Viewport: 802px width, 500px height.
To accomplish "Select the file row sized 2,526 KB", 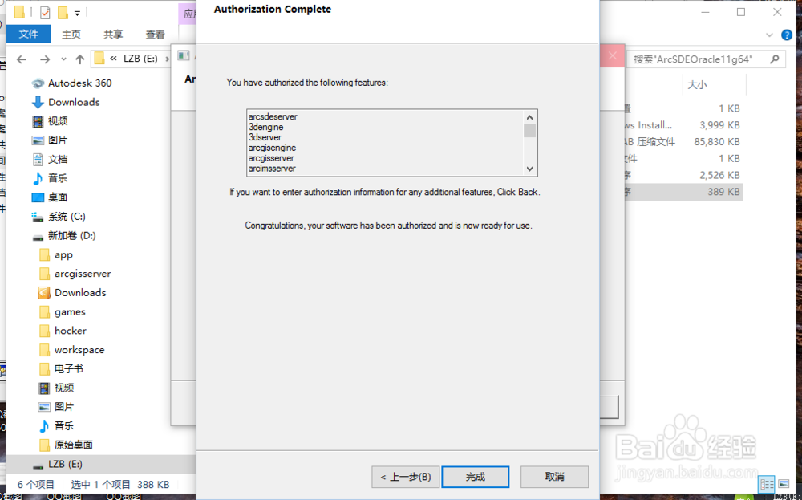I will coord(683,175).
